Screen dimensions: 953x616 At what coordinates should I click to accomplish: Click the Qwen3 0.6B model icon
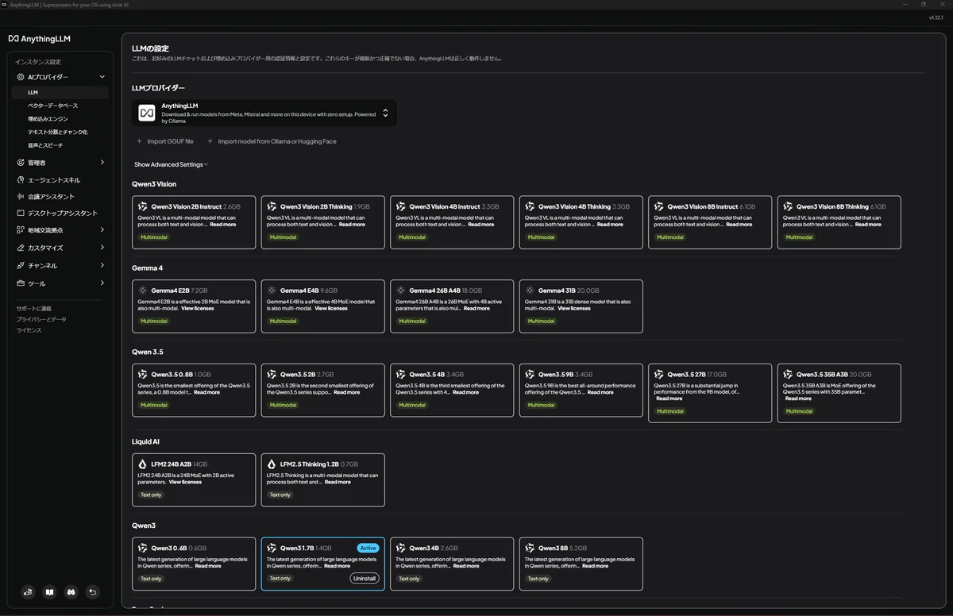click(x=143, y=548)
